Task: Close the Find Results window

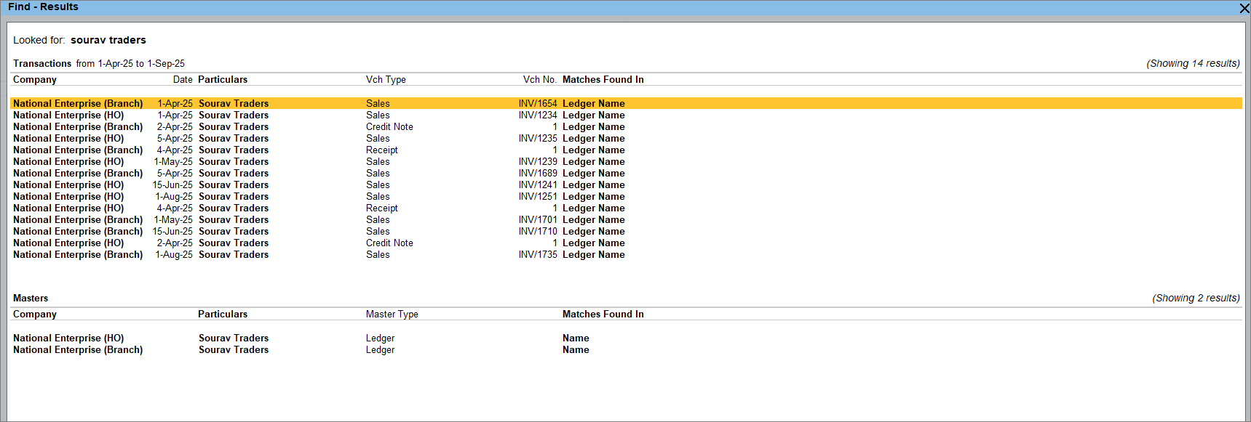Action: (x=1244, y=8)
